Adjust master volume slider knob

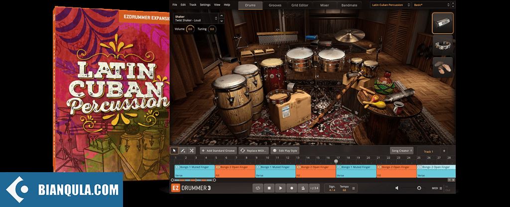pyautogui.click(x=419, y=188)
